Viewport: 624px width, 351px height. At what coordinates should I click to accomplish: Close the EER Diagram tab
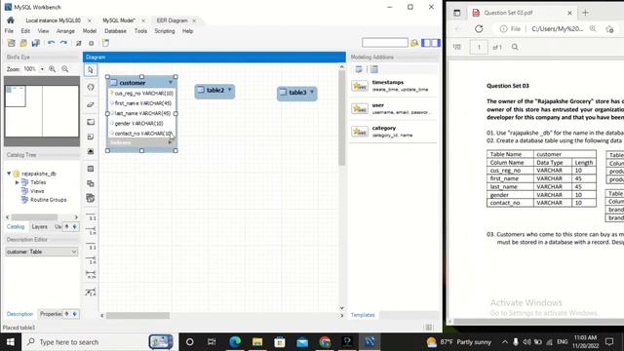tap(194, 20)
